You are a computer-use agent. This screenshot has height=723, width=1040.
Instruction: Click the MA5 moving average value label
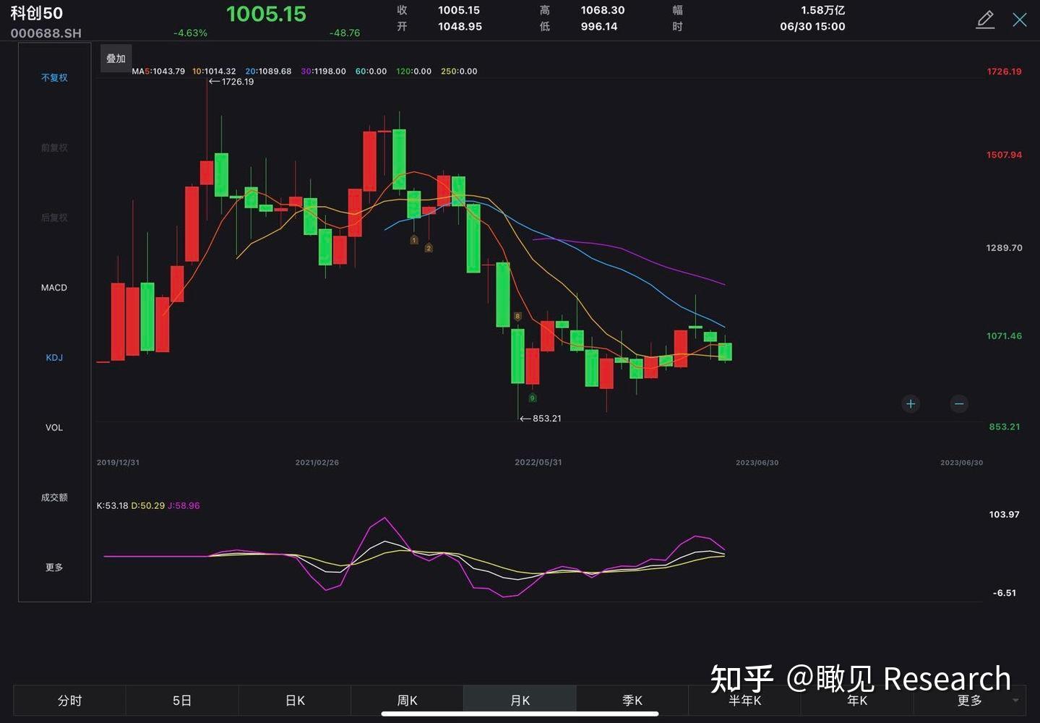point(159,71)
